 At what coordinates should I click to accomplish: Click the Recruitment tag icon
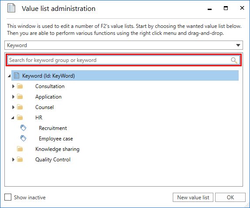point(23,128)
